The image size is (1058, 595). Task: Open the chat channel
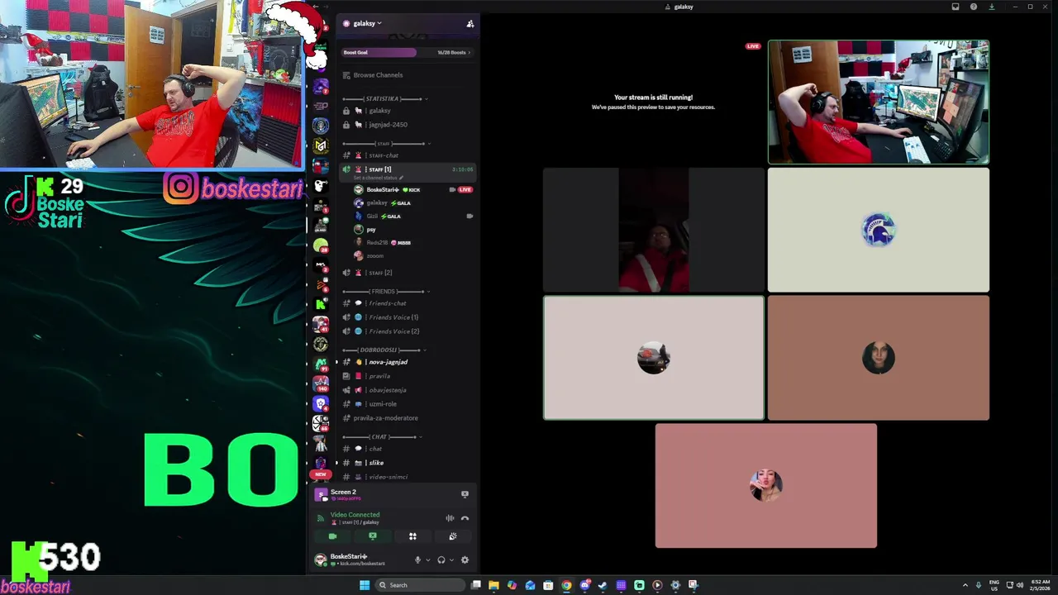tap(407, 449)
